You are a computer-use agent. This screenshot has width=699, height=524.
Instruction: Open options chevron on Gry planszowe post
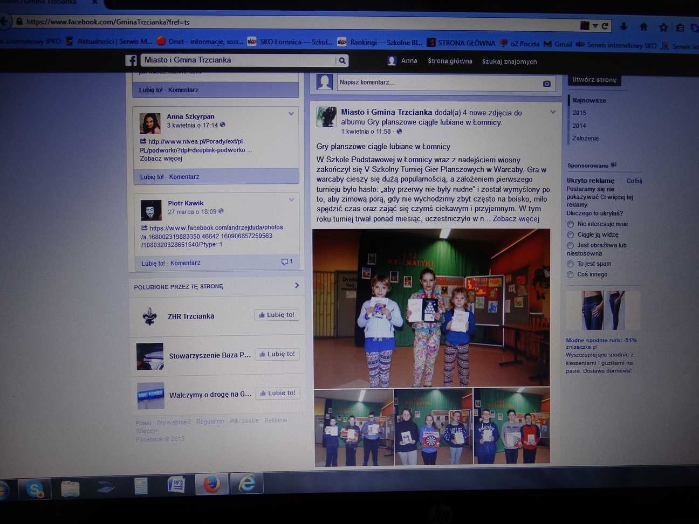tap(553, 112)
